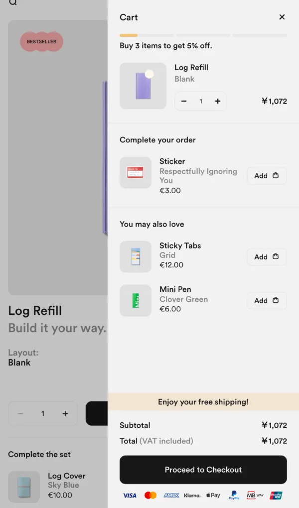Click the Visa payment icon
Image resolution: width=299 pixels, height=508 pixels.
(130, 496)
